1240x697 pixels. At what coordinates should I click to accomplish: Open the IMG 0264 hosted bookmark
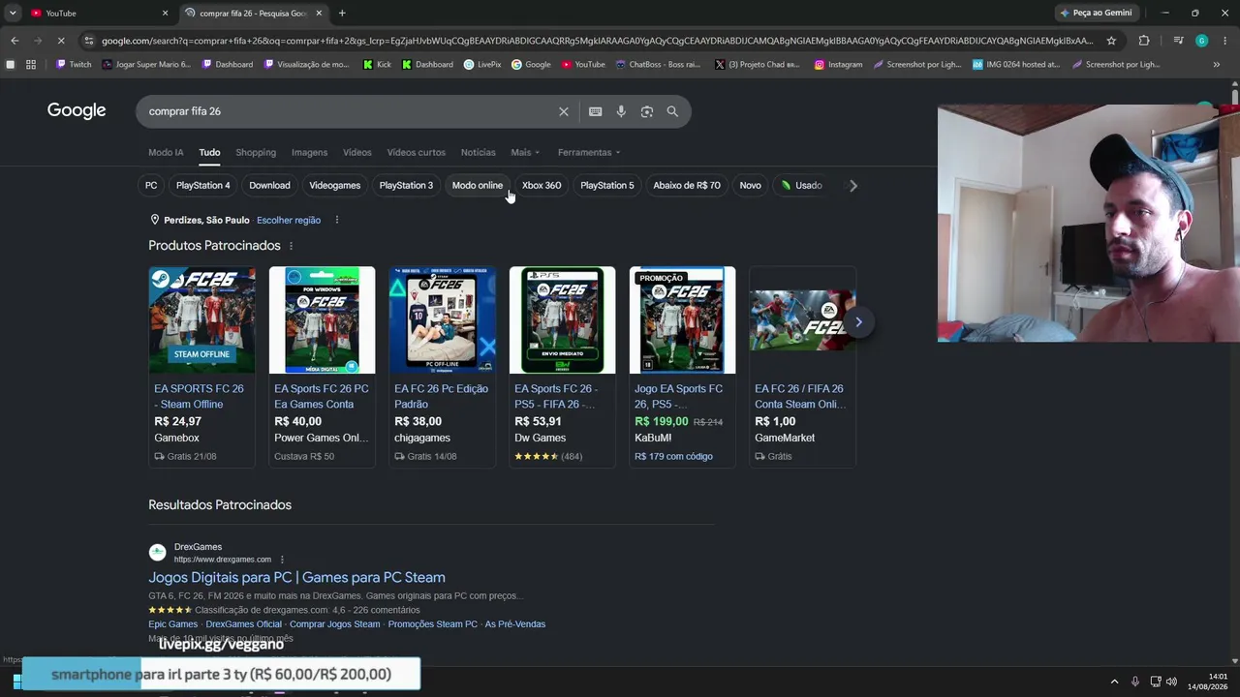1016,65
